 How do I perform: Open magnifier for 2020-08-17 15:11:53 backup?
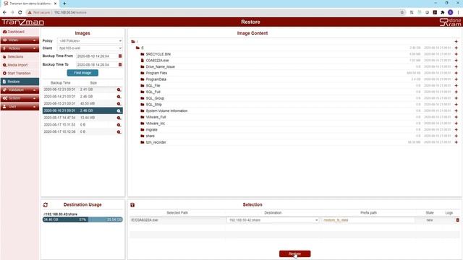click(119, 125)
